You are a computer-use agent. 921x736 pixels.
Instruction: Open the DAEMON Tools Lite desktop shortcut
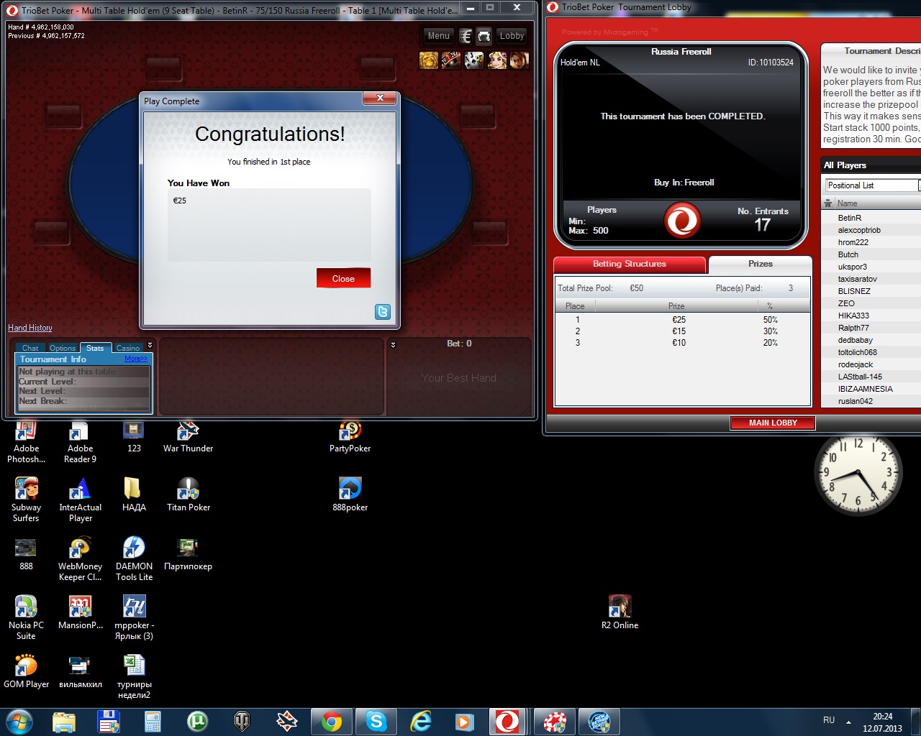tap(135, 559)
